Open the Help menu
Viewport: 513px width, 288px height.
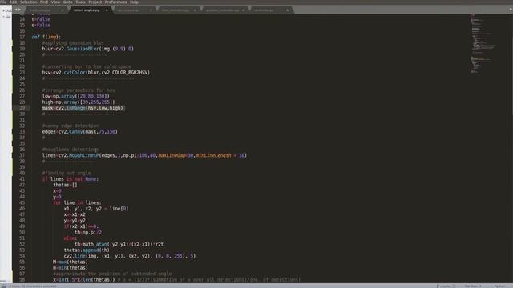[134, 2]
